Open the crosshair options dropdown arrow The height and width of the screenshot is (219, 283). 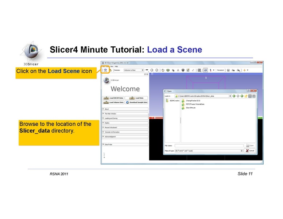pos(248,70)
